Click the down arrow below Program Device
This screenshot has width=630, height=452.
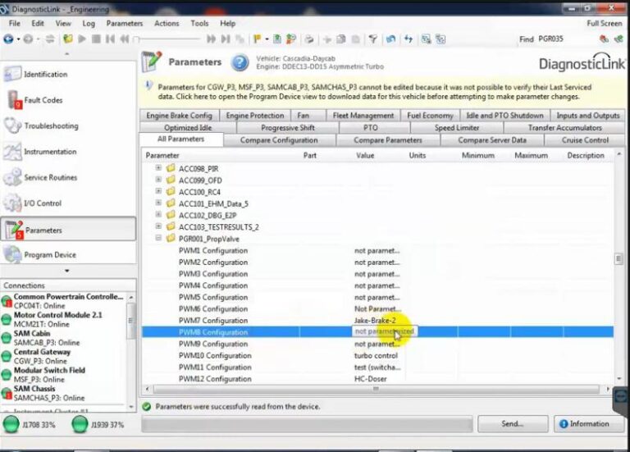tap(66, 271)
